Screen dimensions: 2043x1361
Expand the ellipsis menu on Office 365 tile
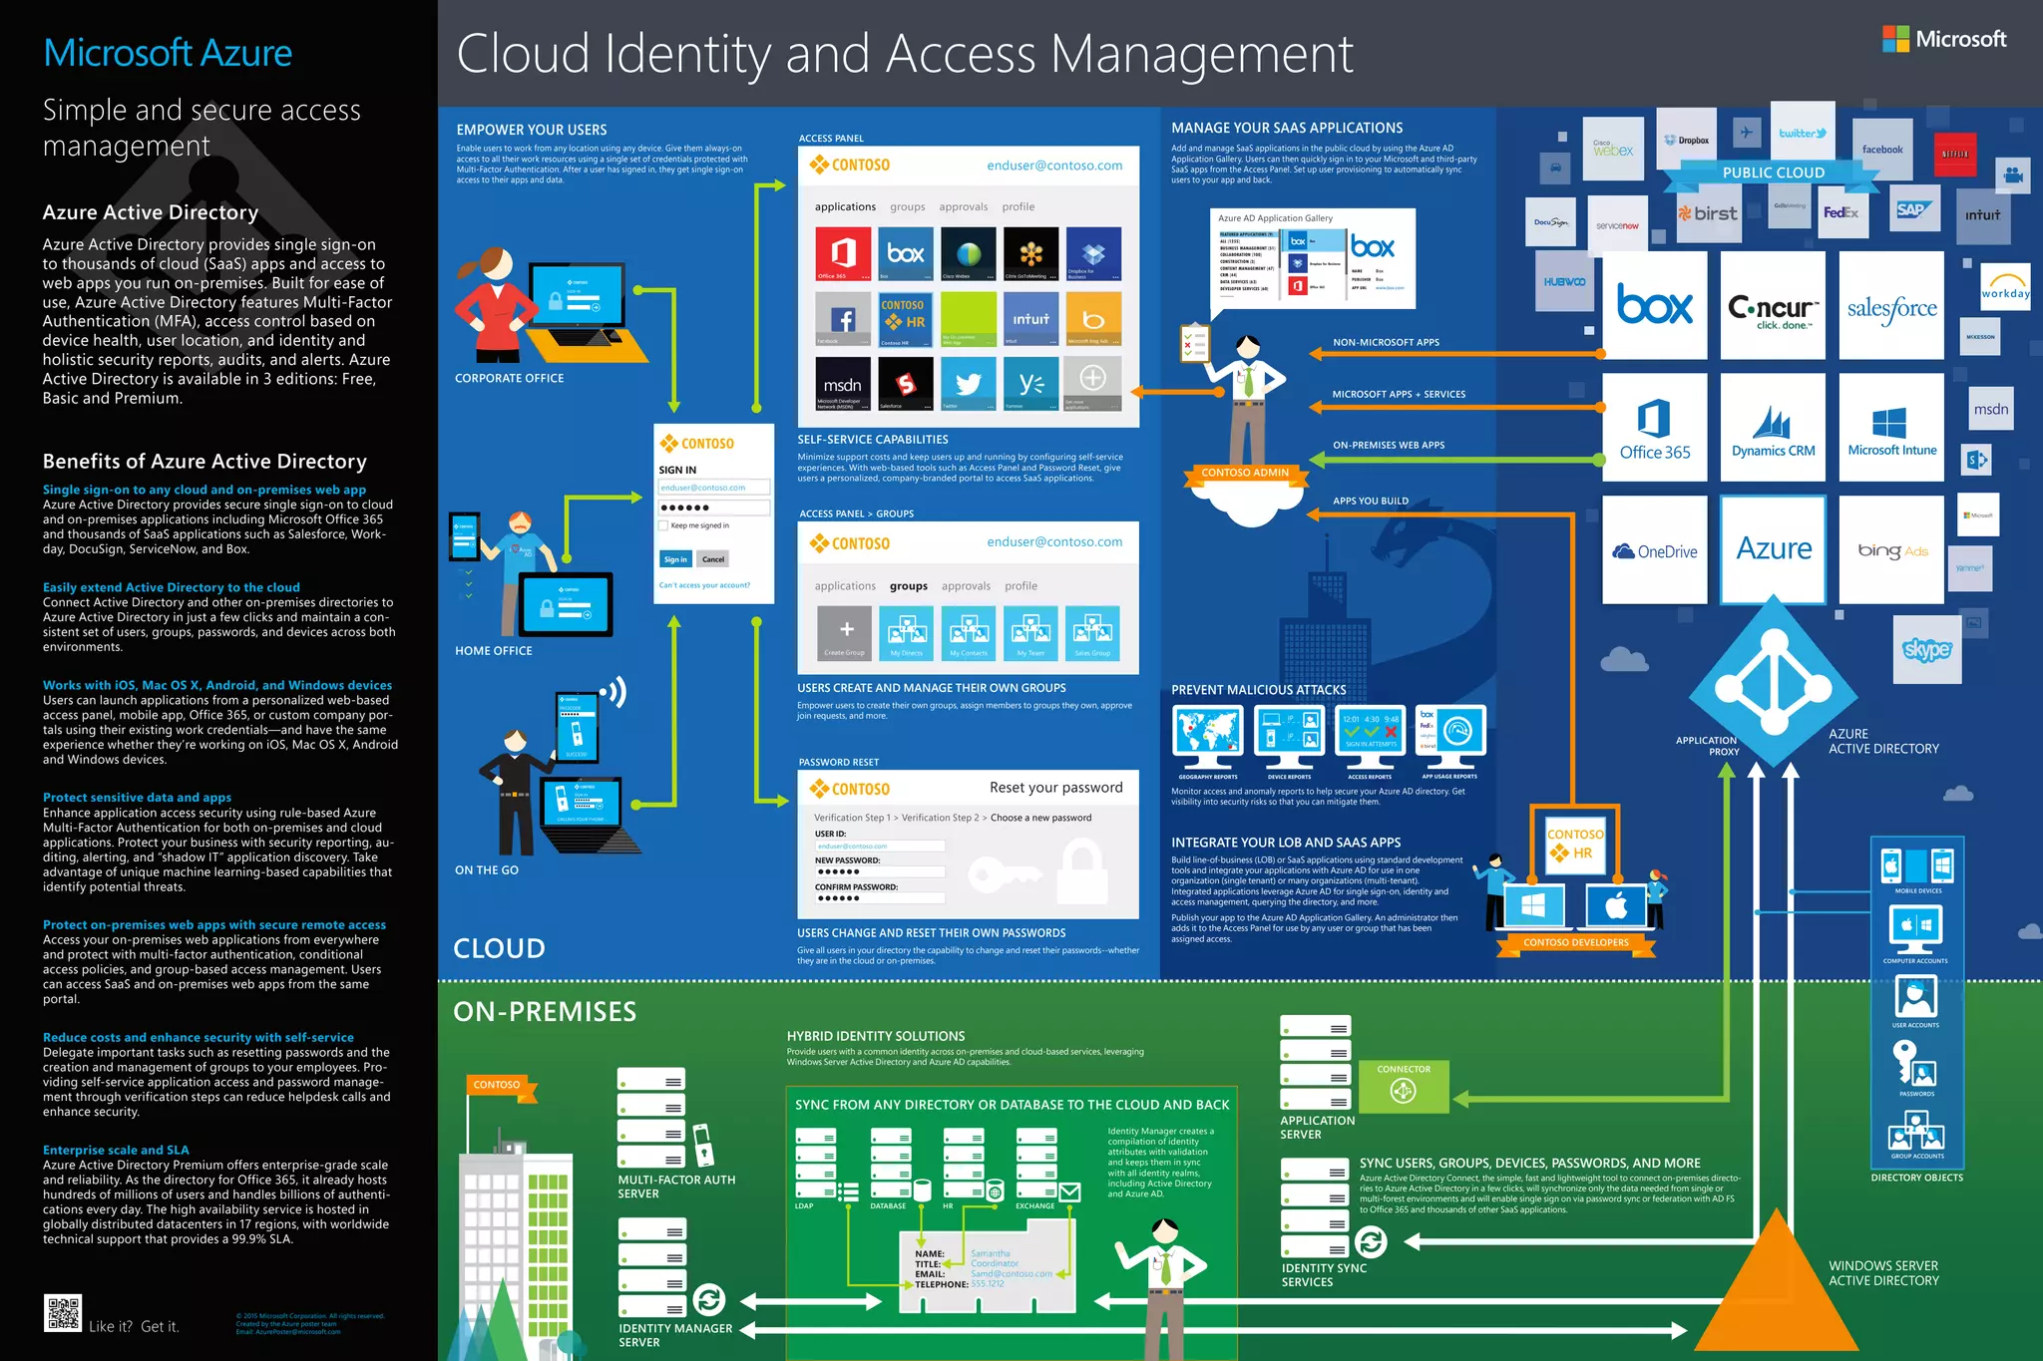[866, 276]
